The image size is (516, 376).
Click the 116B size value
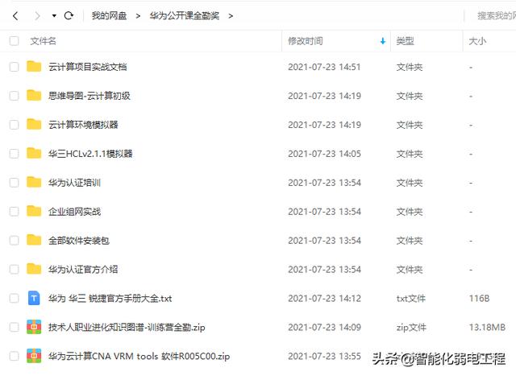(x=479, y=299)
